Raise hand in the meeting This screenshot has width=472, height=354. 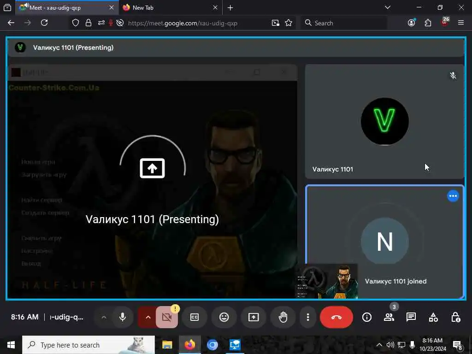click(283, 317)
